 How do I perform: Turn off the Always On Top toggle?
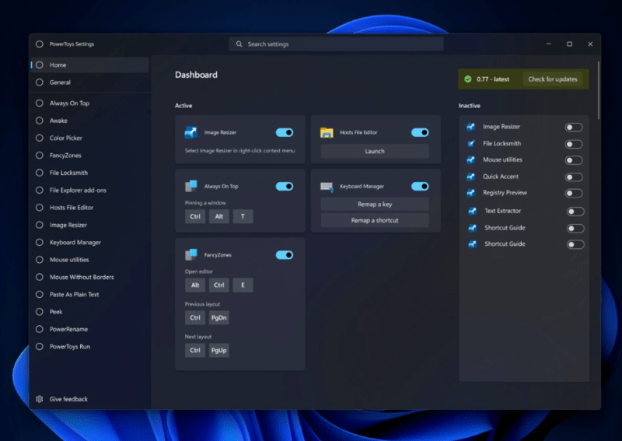pos(285,186)
